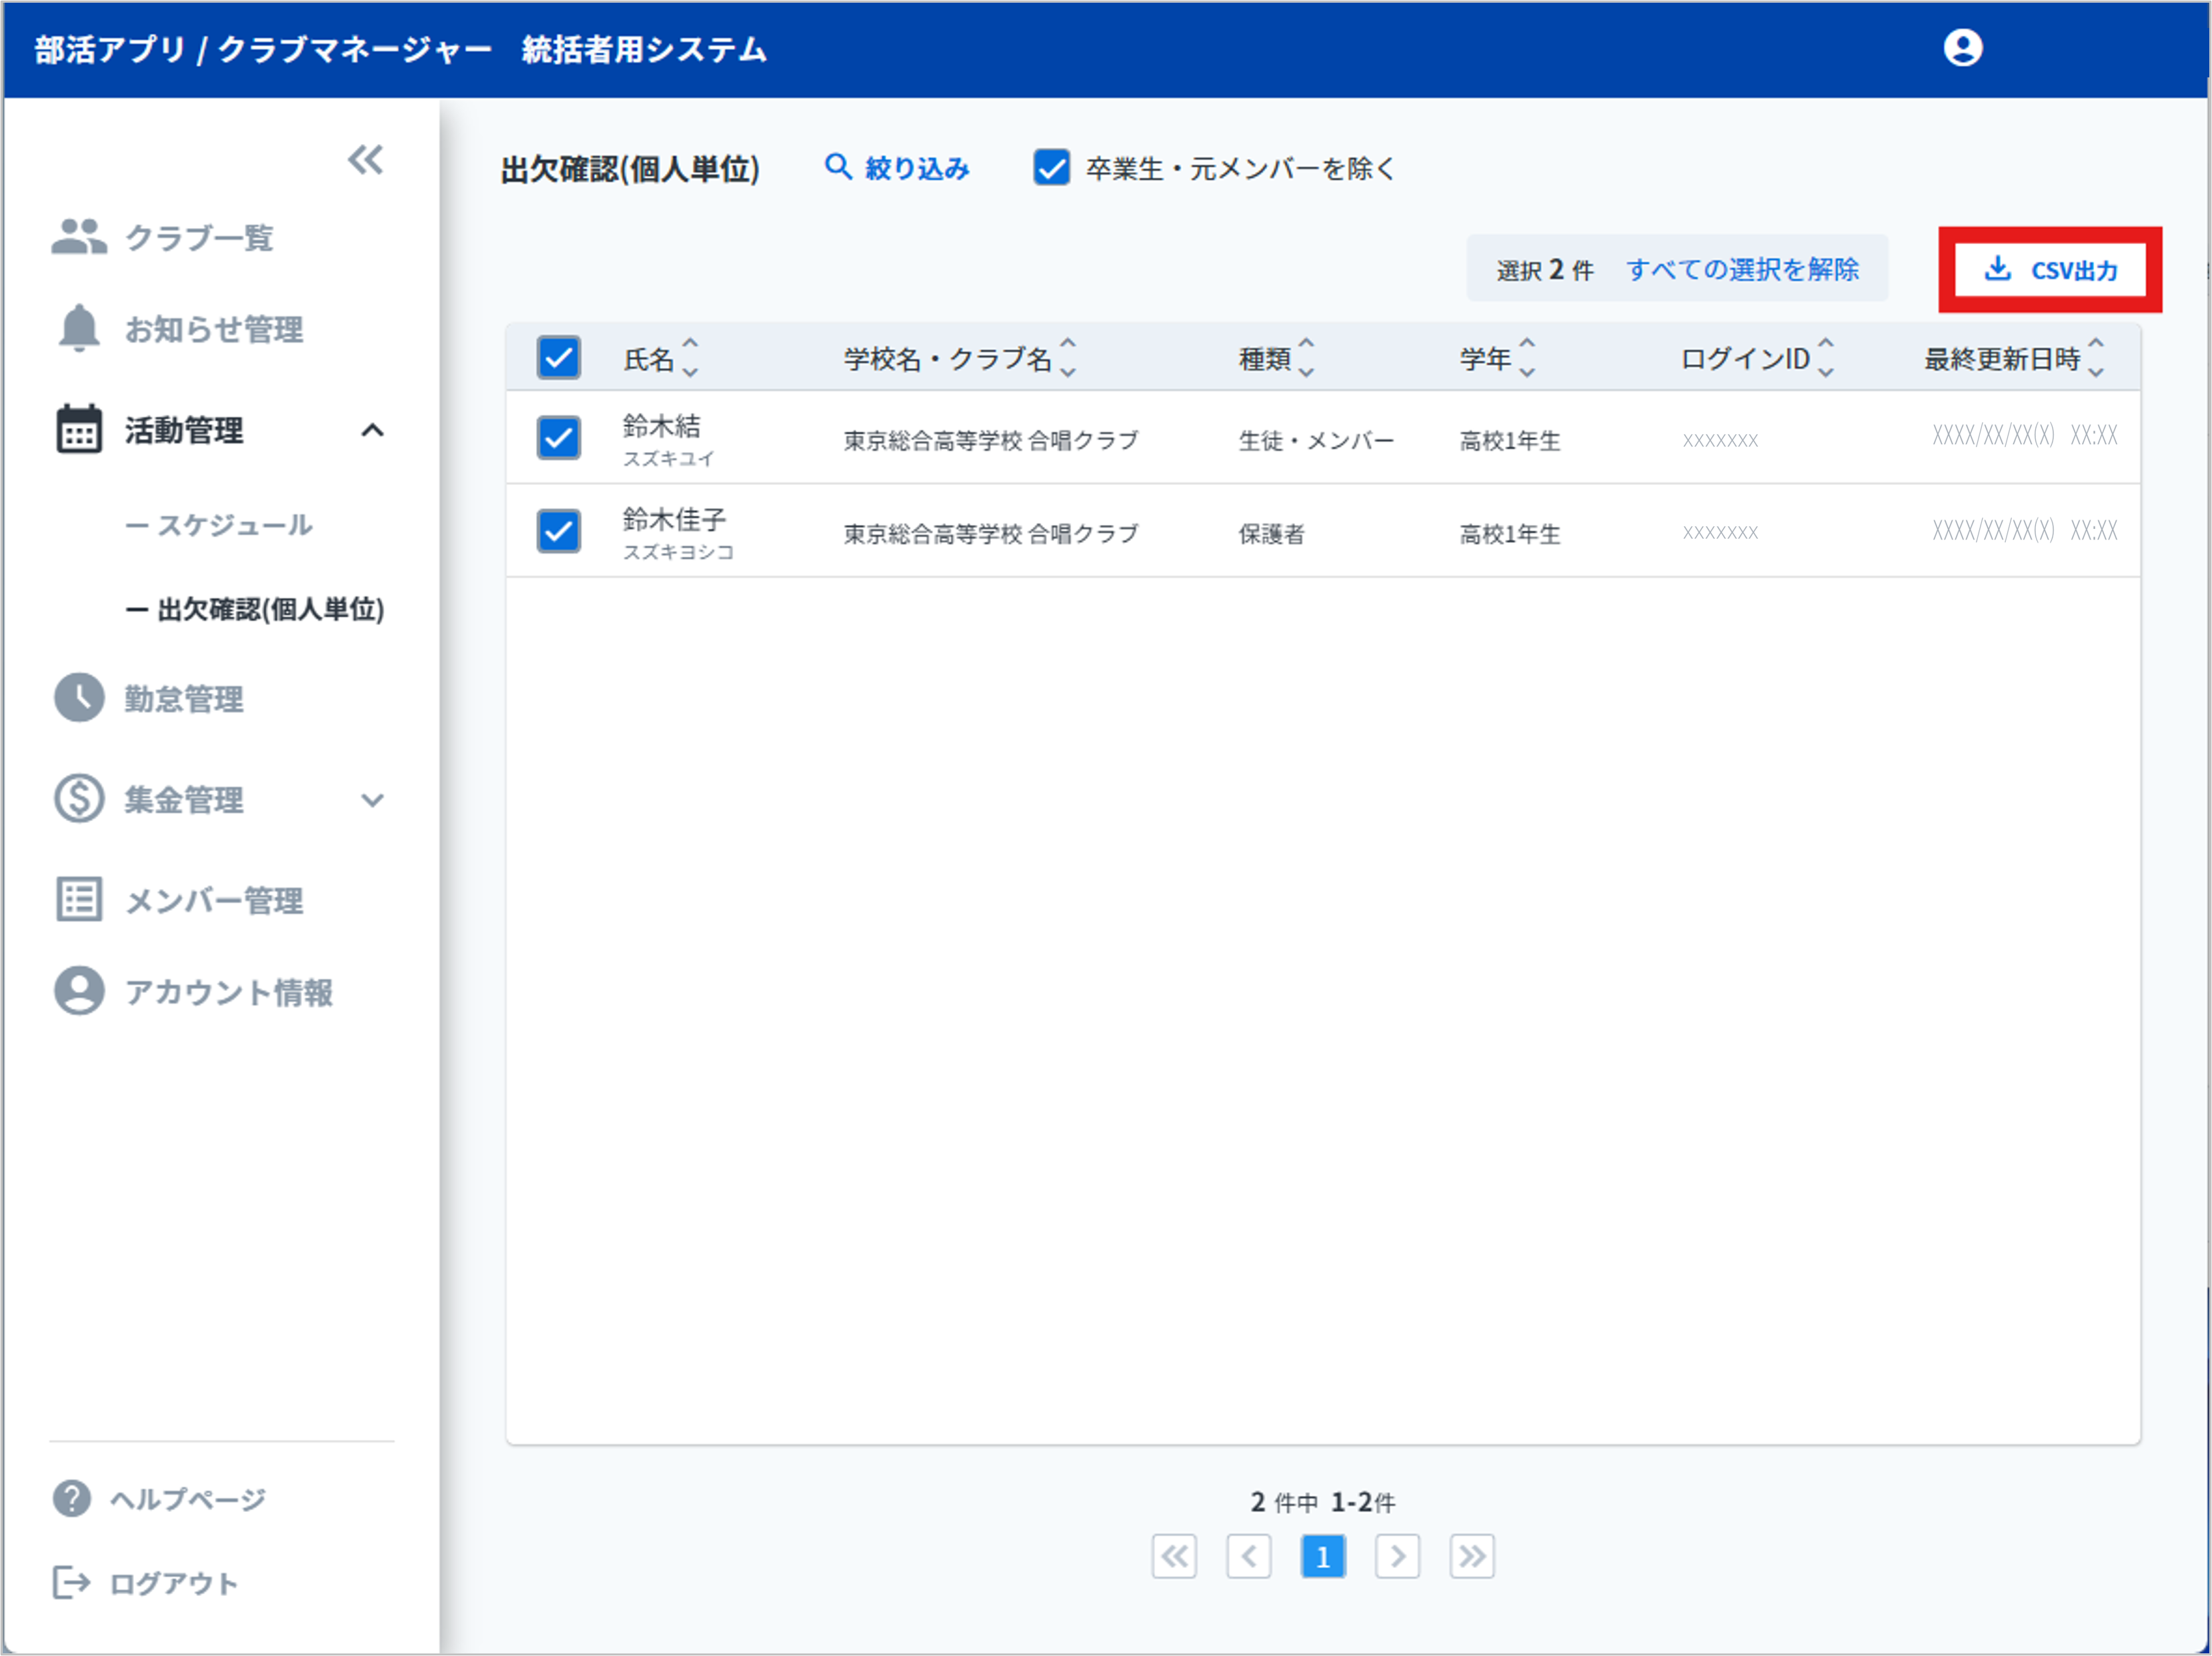Sort table by 学年 column
The image size is (2212, 1656).
[x=1527, y=358]
